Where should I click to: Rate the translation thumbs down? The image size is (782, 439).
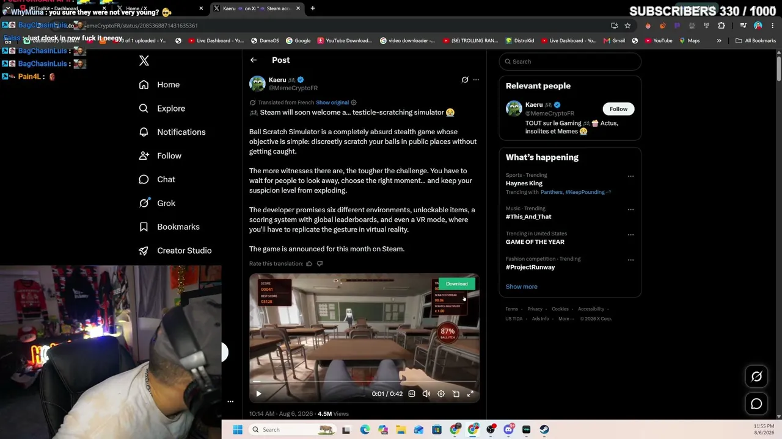(320, 263)
